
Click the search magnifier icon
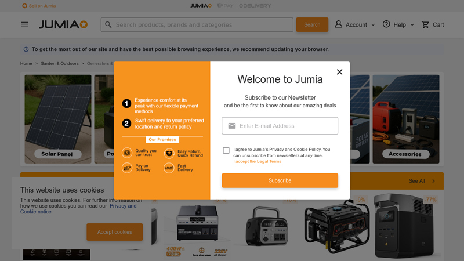(108, 24)
